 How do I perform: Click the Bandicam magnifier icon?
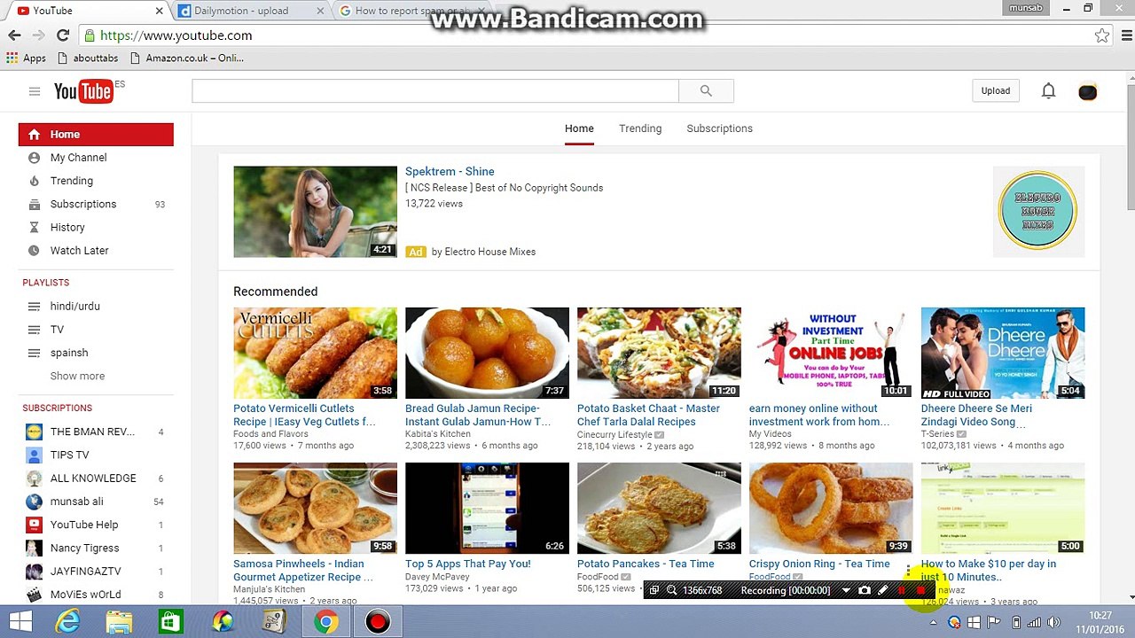coord(671,590)
